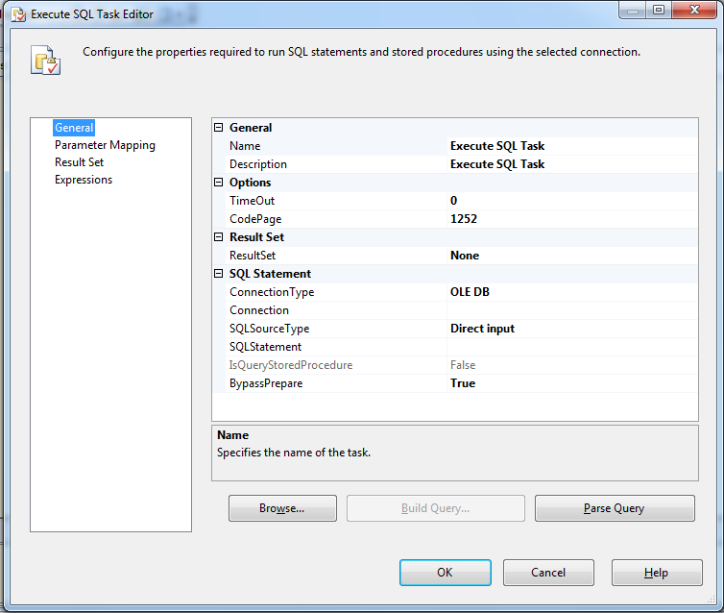The image size is (724, 613).
Task: Open the ConnectionType OLE DB dropdown
Action: (572, 292)
